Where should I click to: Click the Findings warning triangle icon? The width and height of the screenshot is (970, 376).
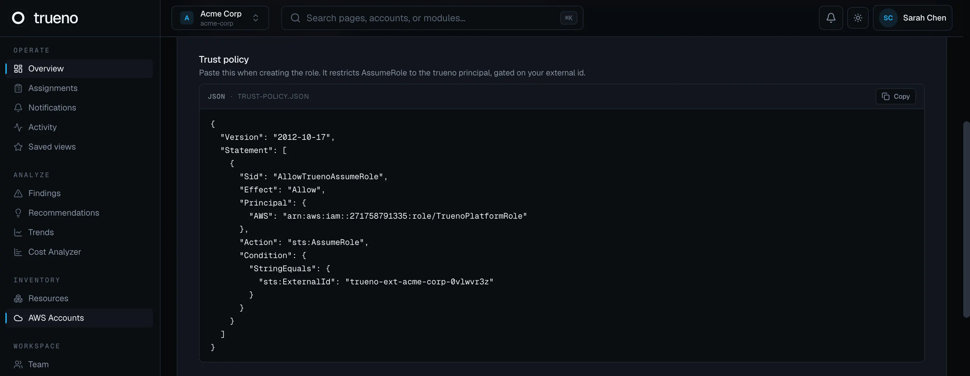coord(18,193)
